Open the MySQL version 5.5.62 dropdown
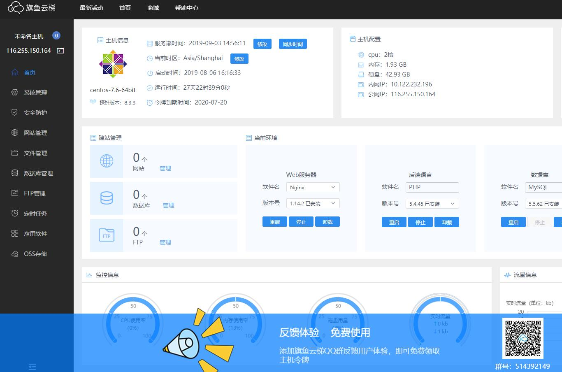Viewport: 562px width, 372px height. 543,204
